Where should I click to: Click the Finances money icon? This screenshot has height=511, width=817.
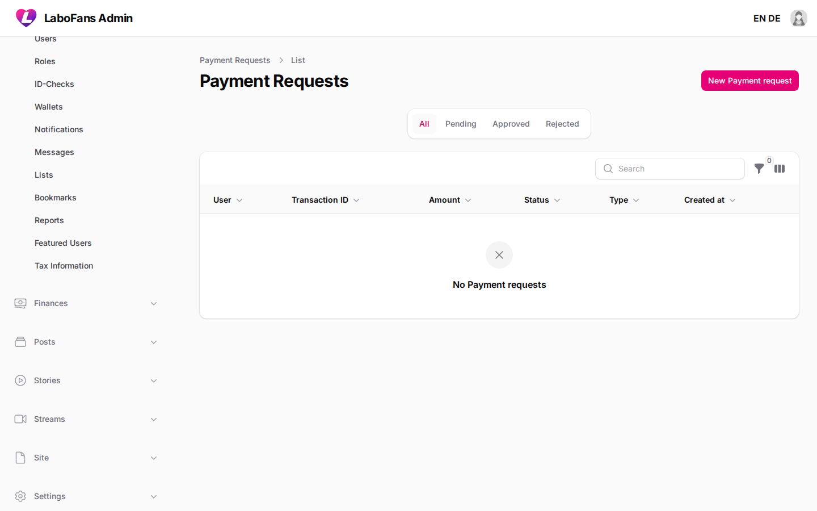[20, 303]
